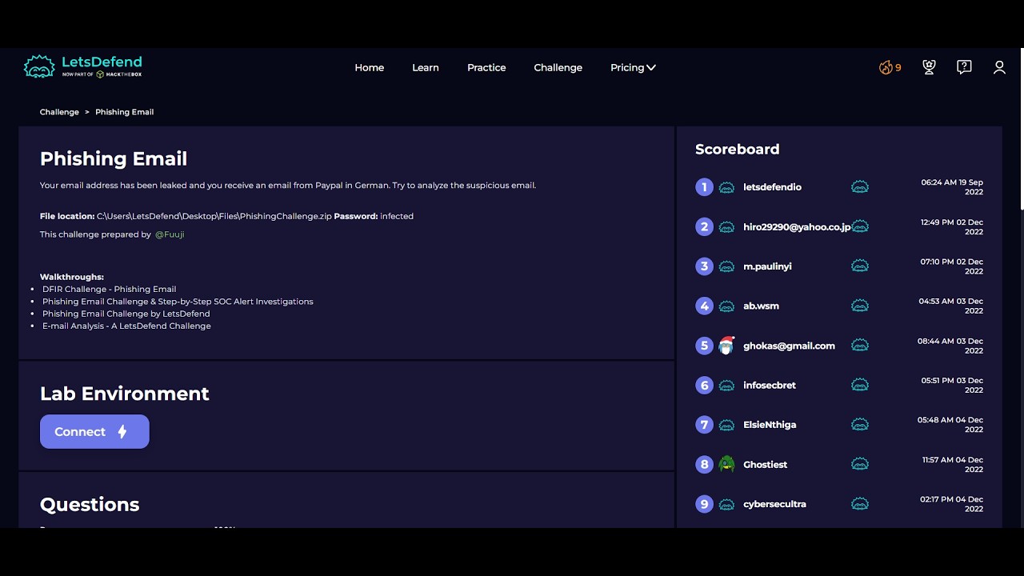
Task: Click rank 1 number badge on scoreboard
Action: point(704,187)
